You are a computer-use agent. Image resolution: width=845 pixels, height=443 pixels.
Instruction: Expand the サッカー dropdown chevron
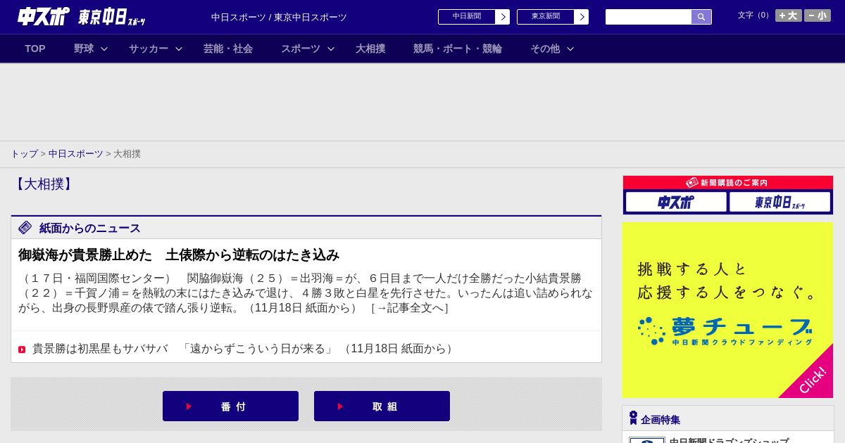(x=179, y=49)
